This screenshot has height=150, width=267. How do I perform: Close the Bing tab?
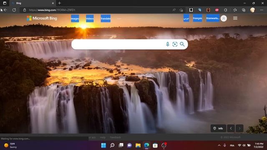(x=53, y=3)
